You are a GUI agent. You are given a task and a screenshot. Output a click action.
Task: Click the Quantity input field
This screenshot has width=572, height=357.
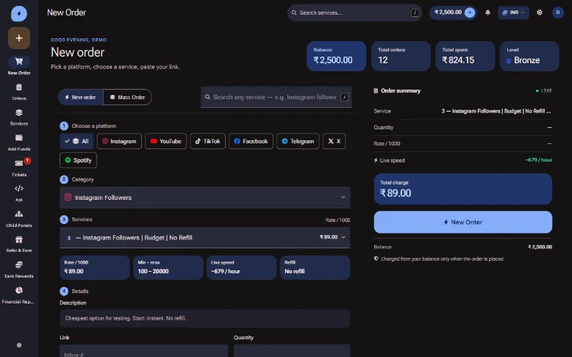(x=292, y=351)
